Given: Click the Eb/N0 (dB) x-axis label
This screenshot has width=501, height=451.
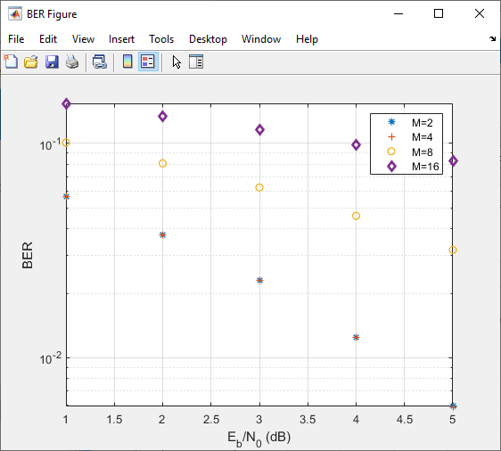Looking at the screenshot, I should [x=259, y=439].
